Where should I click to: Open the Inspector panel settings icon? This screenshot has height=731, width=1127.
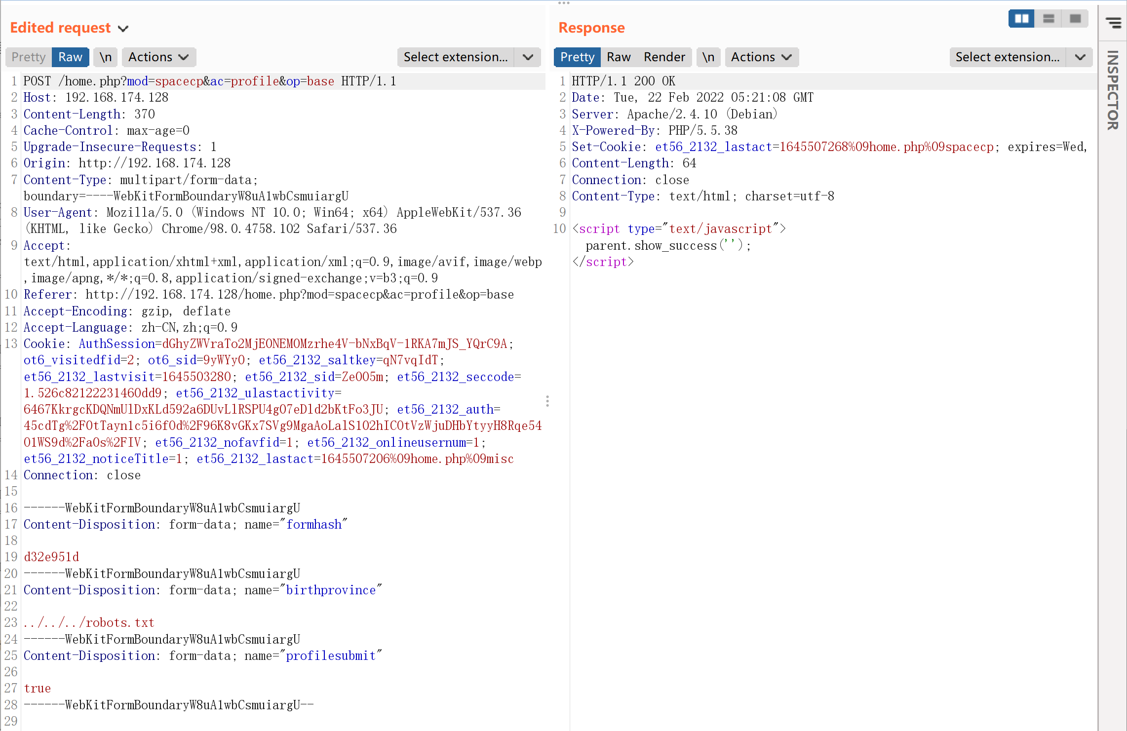coord(1113,22)
